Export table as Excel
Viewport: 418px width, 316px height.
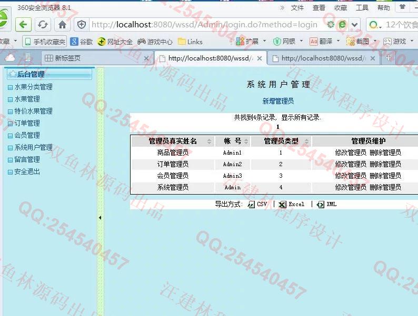coord(291,204)
